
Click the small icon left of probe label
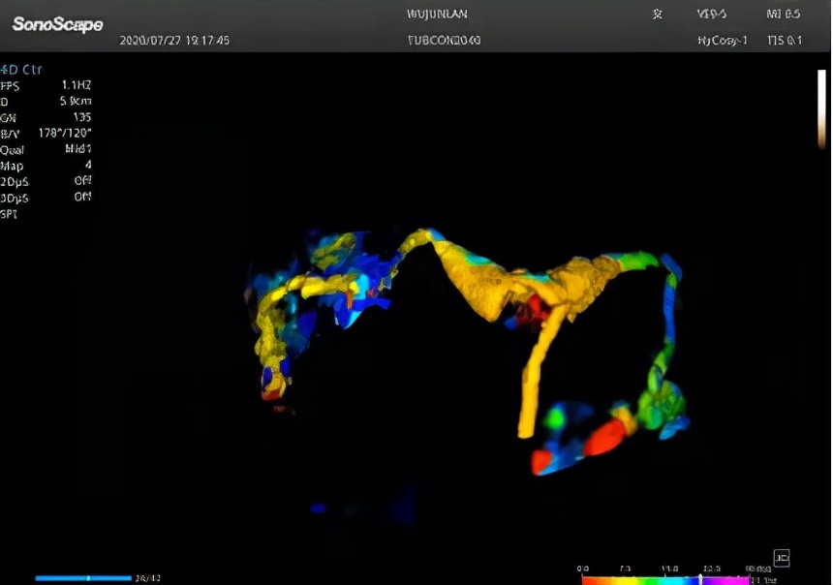pyautogui.click(x=658, y=15)
